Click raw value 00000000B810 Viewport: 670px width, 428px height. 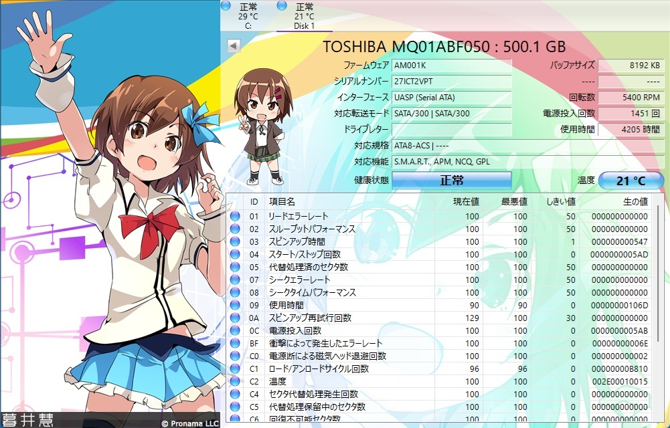pos(620,368)
